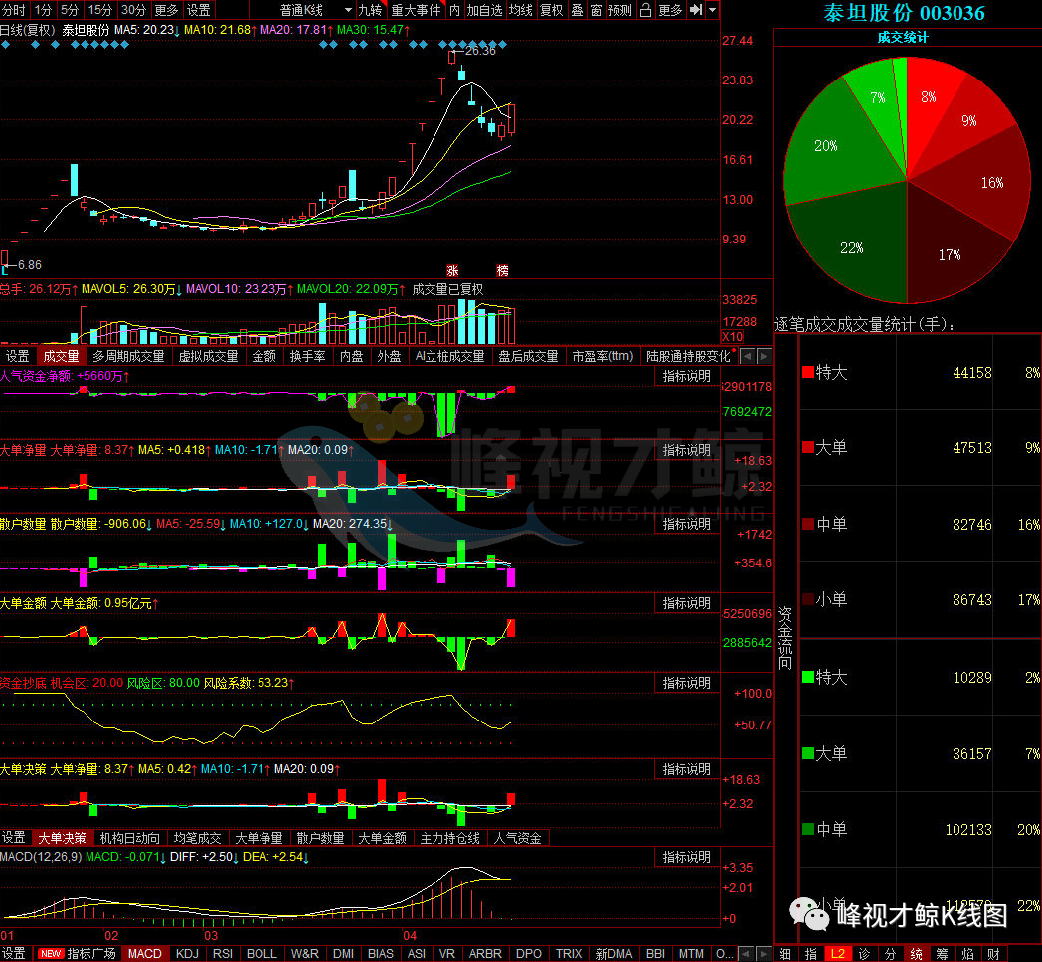
Task: Select the 多周期成交量 tab
Action: click(129, 356)
